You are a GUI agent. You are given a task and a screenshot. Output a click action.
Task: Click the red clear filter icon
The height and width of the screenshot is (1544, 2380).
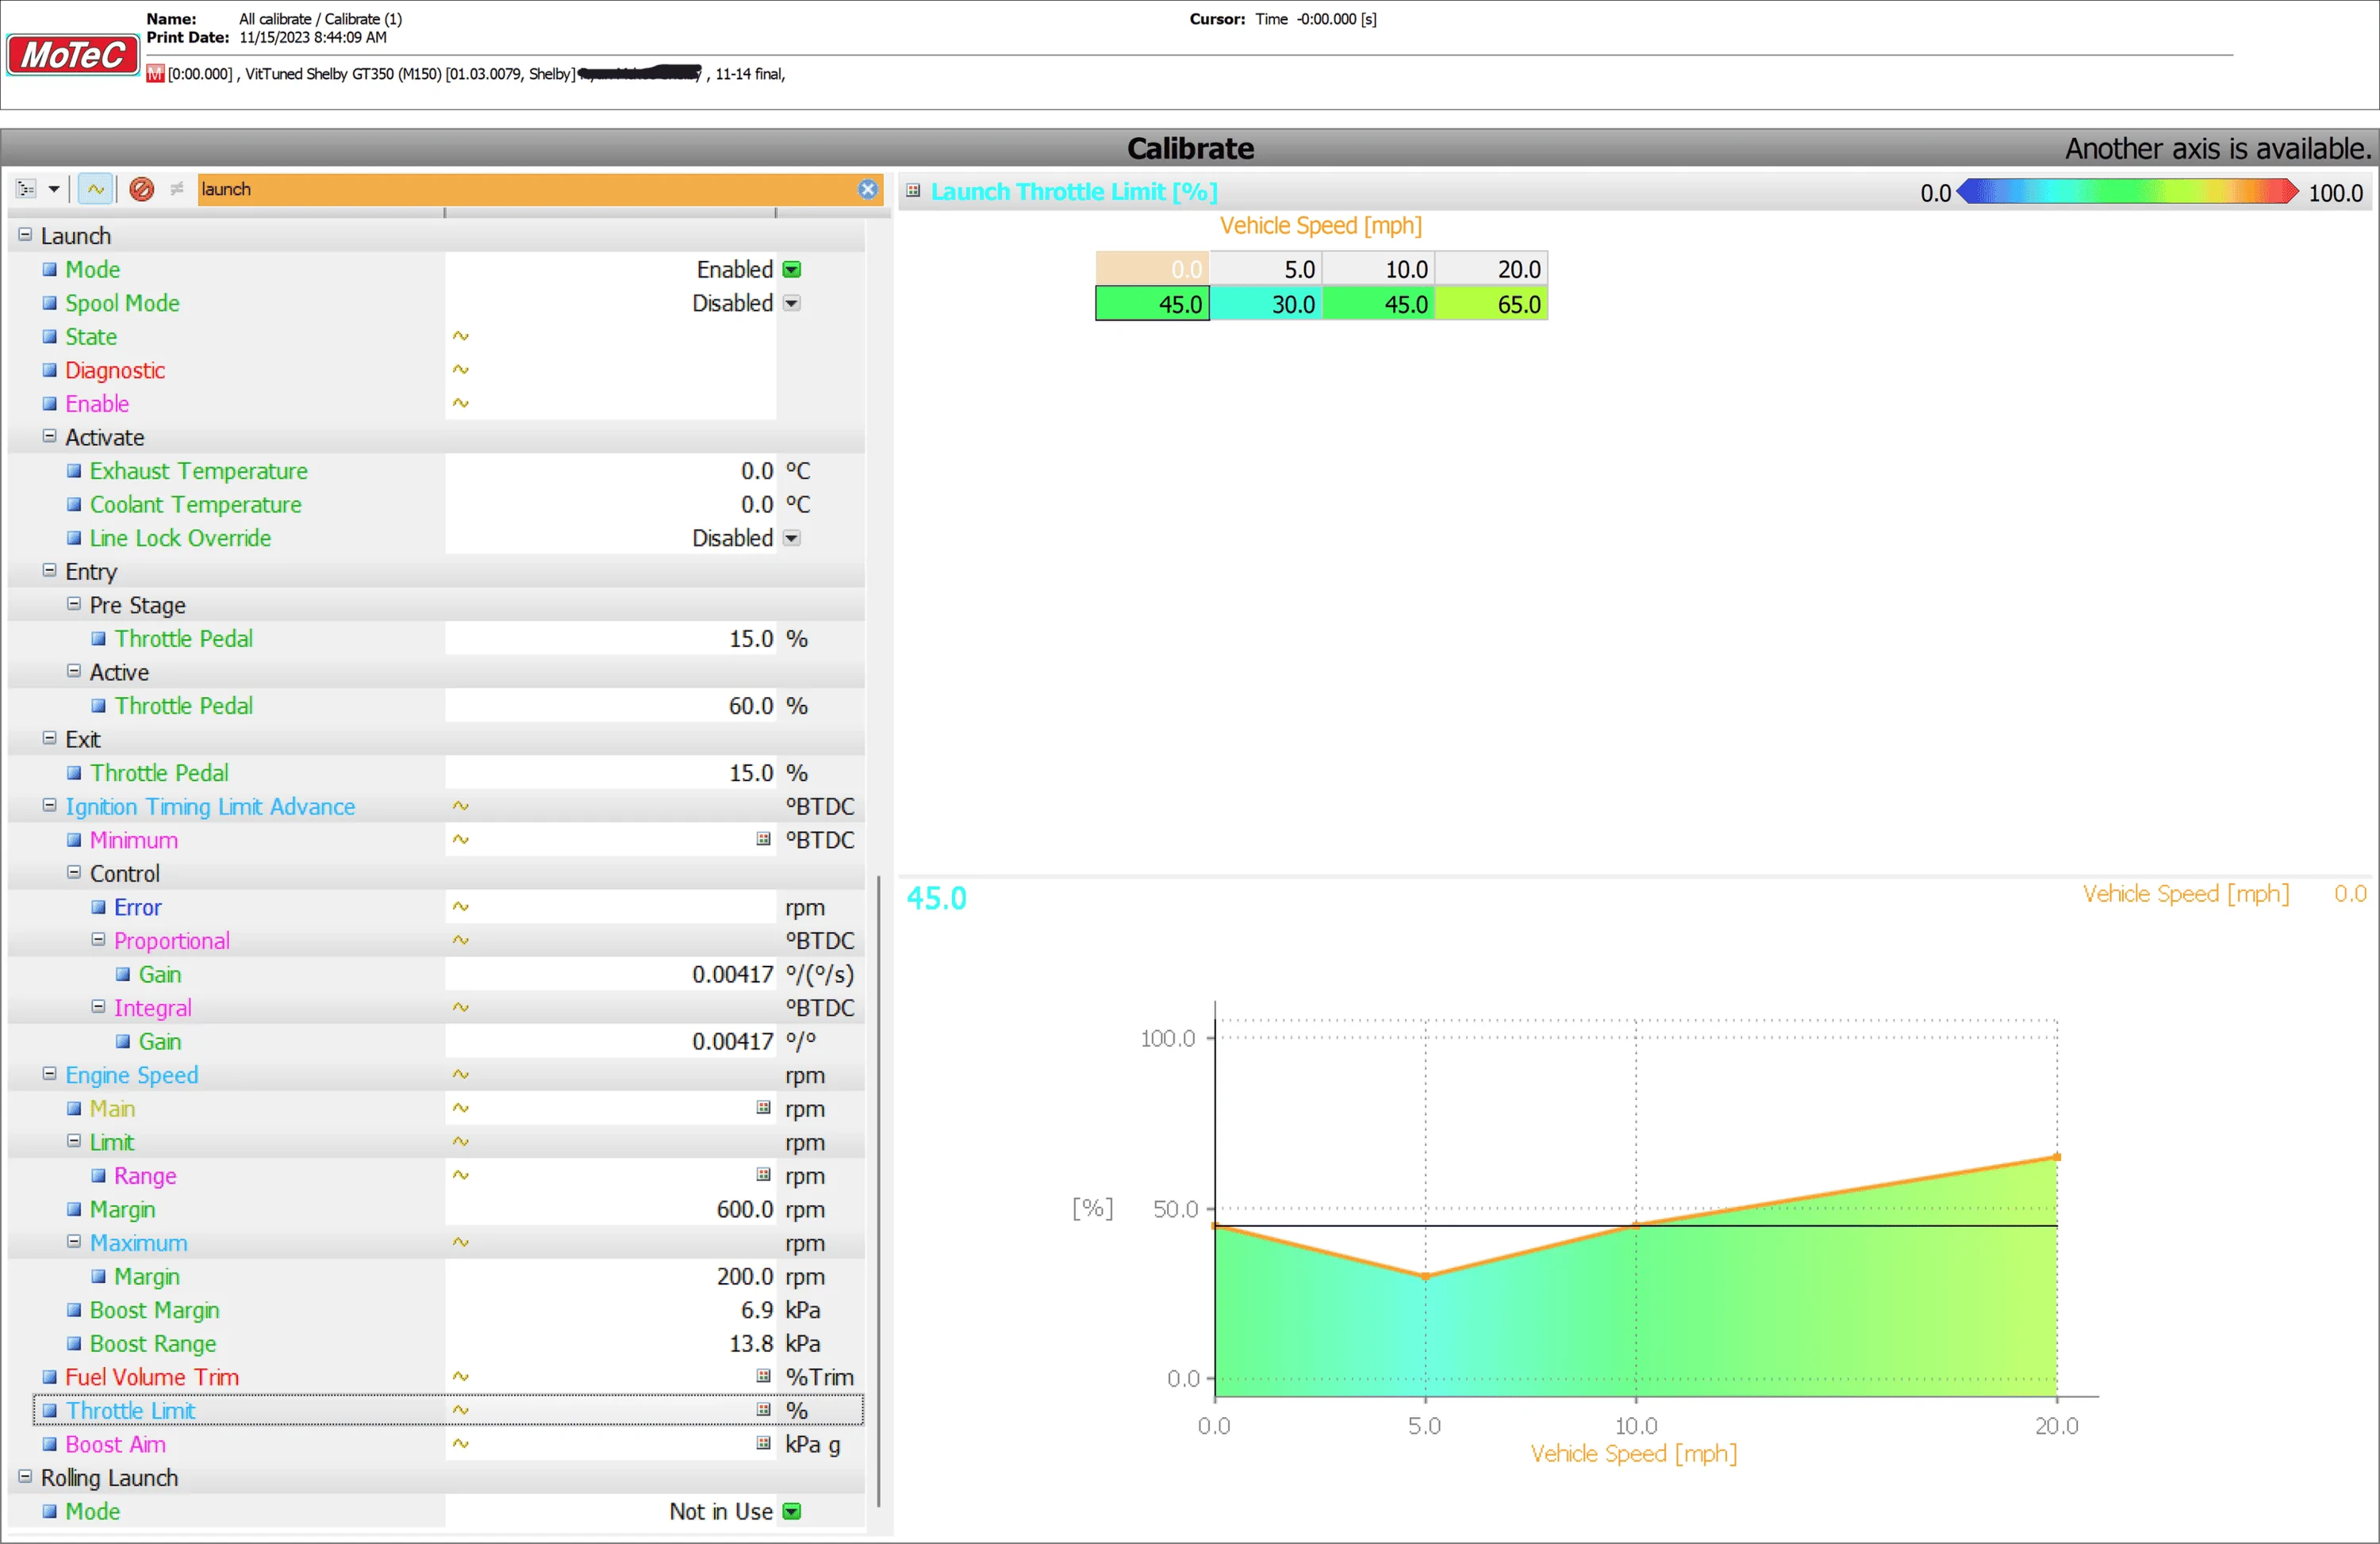142,189
